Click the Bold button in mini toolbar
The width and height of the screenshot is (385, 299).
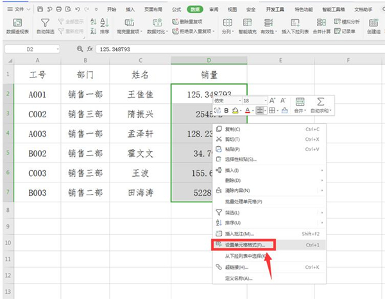(x=226, y=111)
